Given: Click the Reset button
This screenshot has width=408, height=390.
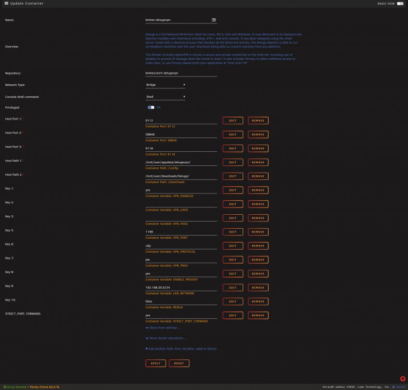Looking at the screenshot, I should tap(179, 363).
